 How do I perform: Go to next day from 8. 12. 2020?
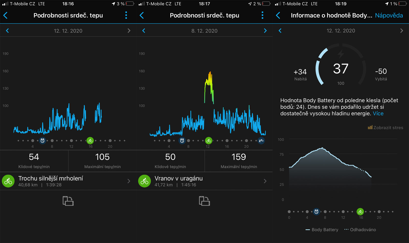point(265,31)
